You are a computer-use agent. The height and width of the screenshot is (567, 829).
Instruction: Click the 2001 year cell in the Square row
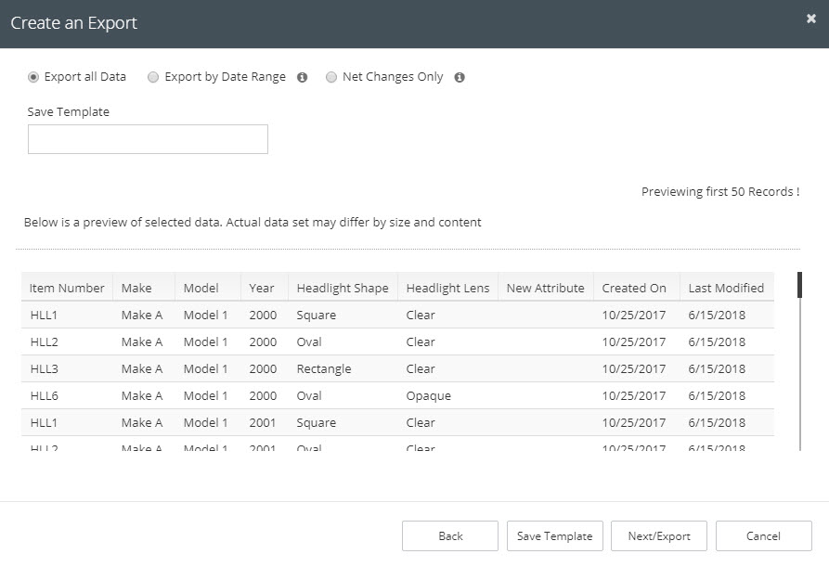coord(263,423)
